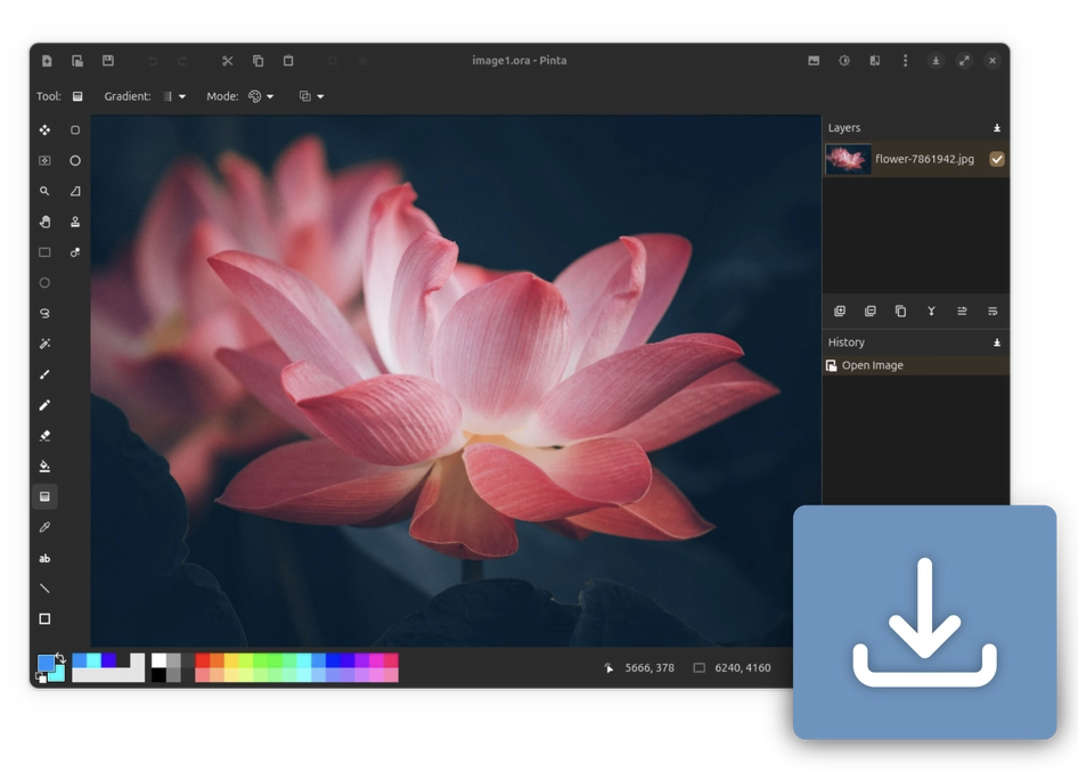Open the main three-dots menu
This screenshot has height=776, width=1078.
click(905, 60)
